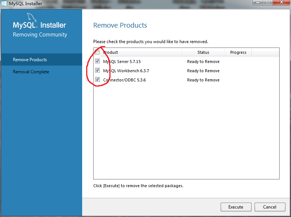Select the MySQL Workbench 6.3.7 row text
Viewport: 291px width, 217px height.
tap(126, 71)
